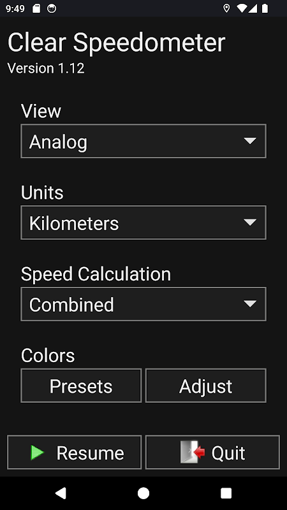Tap the recent apps square icon
The image size is (287, 510).
tap(226, 493)
